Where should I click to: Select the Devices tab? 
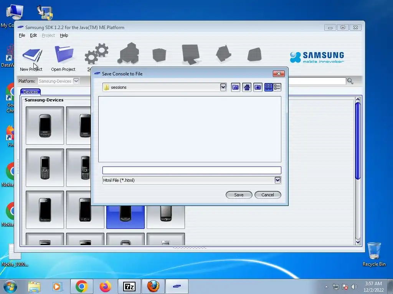coord(31,92)
